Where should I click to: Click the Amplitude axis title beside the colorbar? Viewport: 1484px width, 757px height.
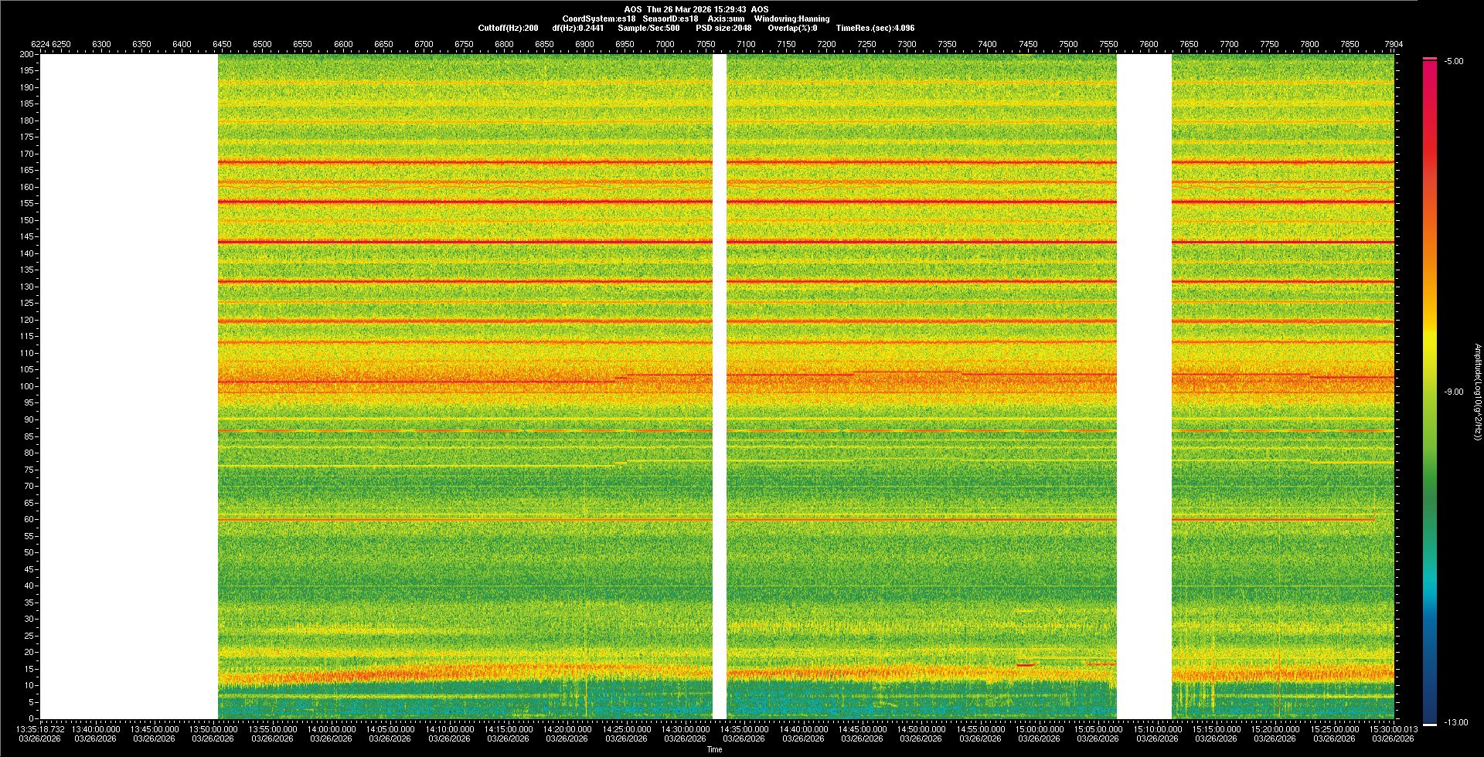(1477, 392)
